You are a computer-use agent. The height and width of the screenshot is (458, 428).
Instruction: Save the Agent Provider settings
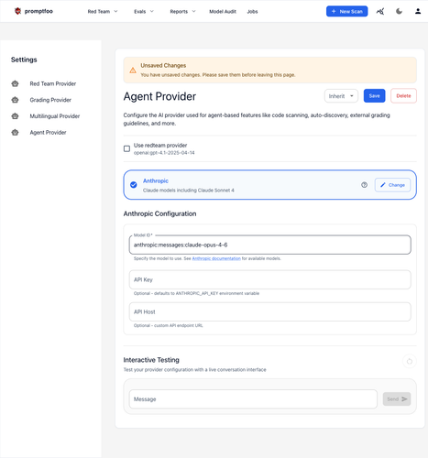tap(374, 96)
